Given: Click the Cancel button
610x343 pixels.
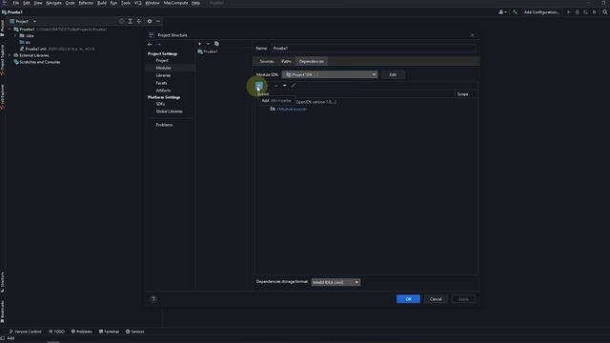Looking at the screenshot, I should [x=436, y=299].
